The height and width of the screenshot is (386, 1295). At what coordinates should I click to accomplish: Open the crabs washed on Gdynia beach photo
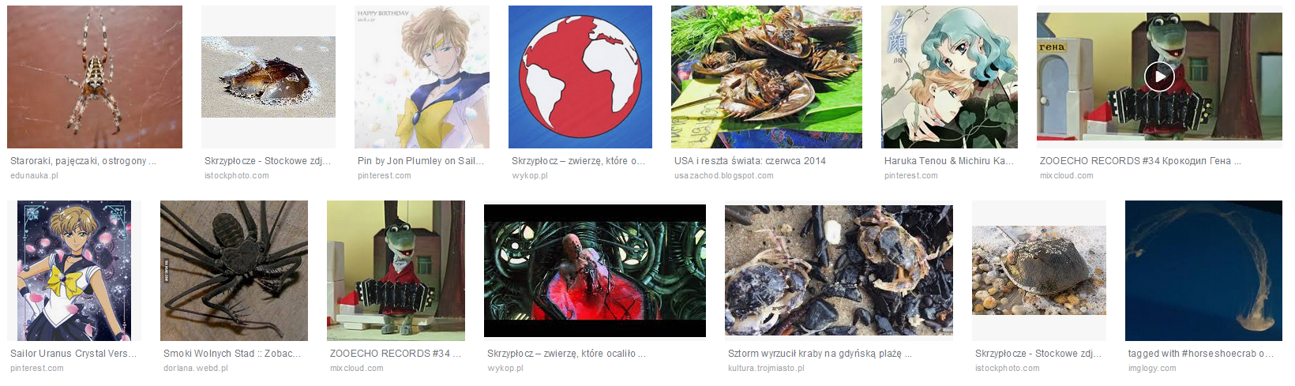coord(839,271)
